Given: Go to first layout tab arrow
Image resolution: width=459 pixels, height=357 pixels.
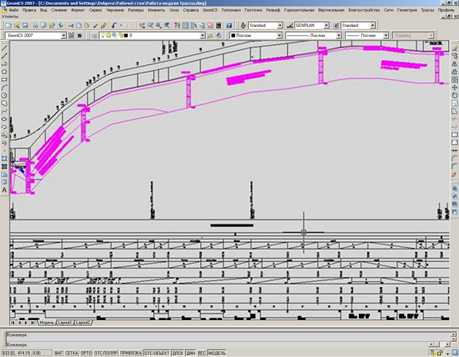Looking at the screenshot, I should 13,323.
